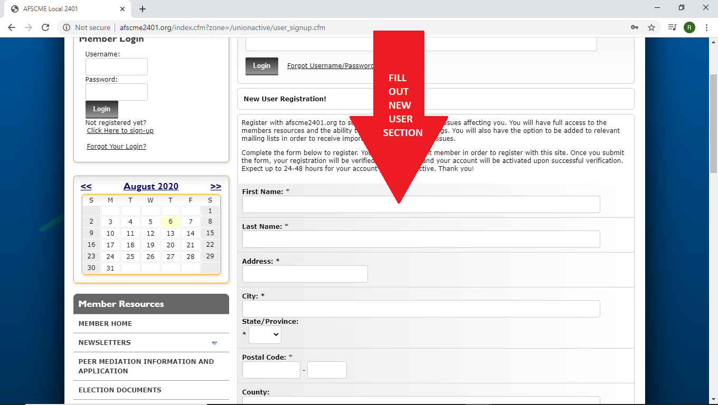
Task: Restore down the Chrome window
Action: pos(682,8)
